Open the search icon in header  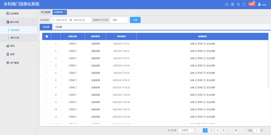pos(227,4)
